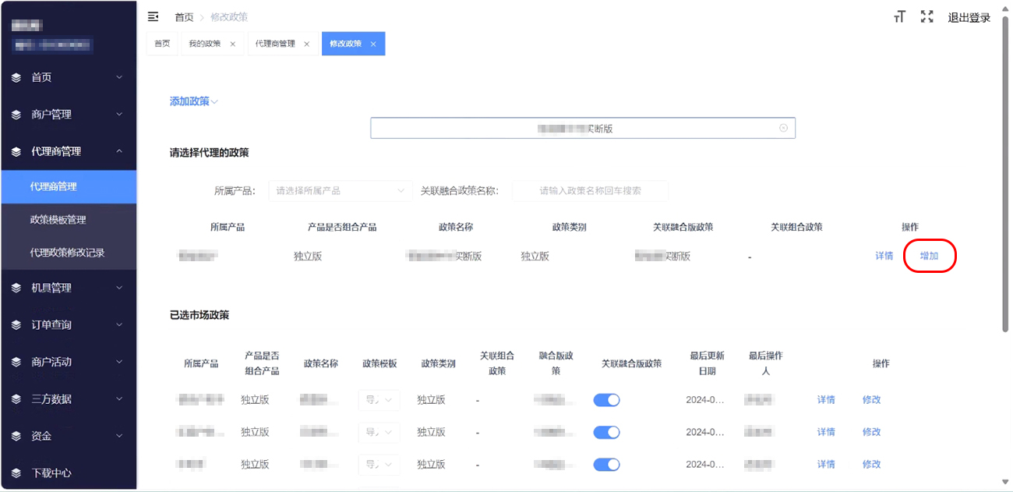The width and height of the screenshot is (1013, 492).
Task: Expand the 添加政策 section
Action: (x=194, y=101)
